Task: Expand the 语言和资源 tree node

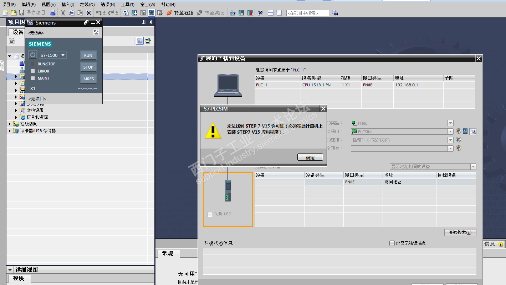Action: click(16, 117)
